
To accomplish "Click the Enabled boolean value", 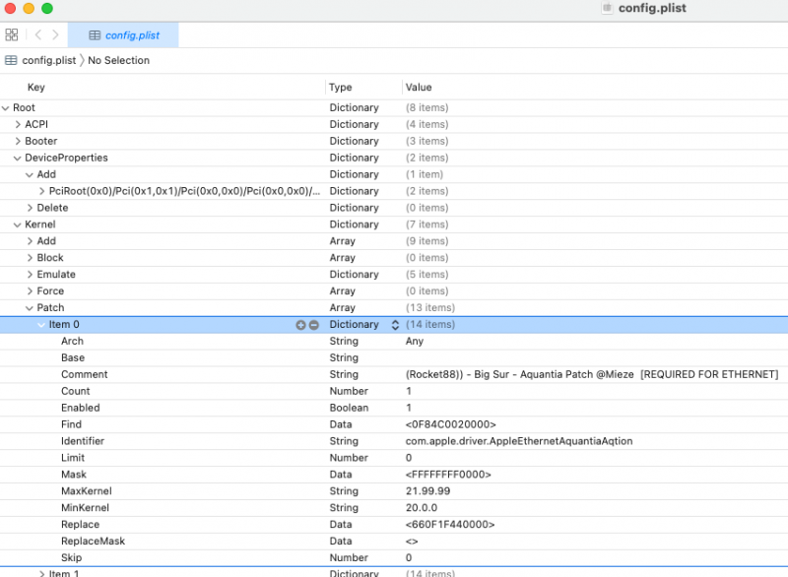I will click(409, 408).
